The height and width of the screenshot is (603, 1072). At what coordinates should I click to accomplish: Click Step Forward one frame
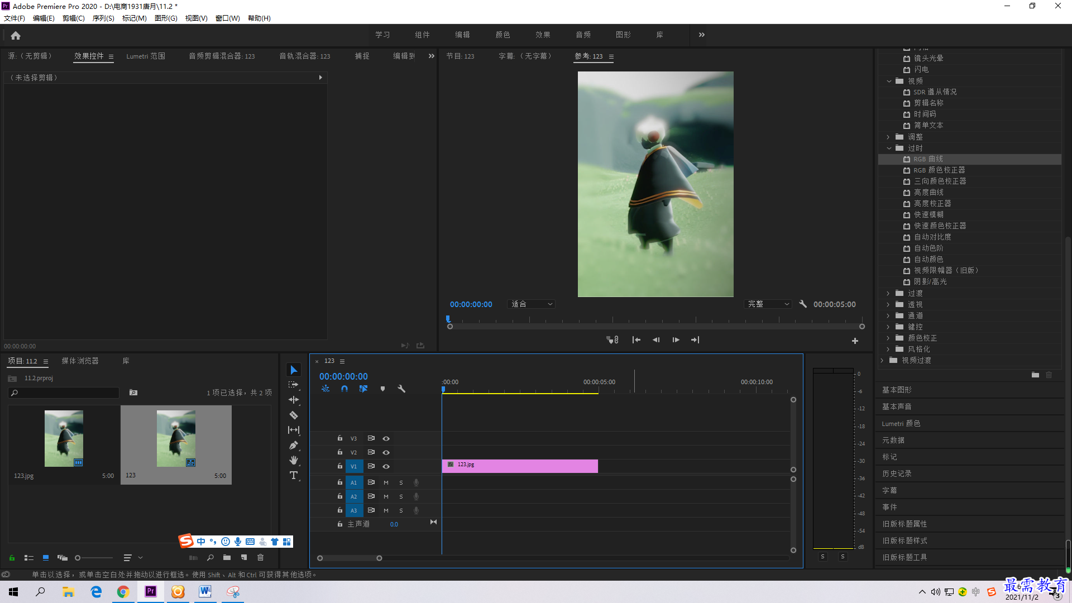point(676,340)
